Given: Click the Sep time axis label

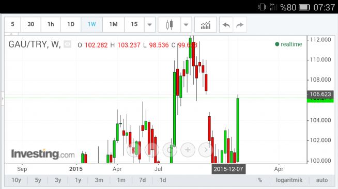Looking at the screenshot, I should pyautogui.click(x=22, y=169).
